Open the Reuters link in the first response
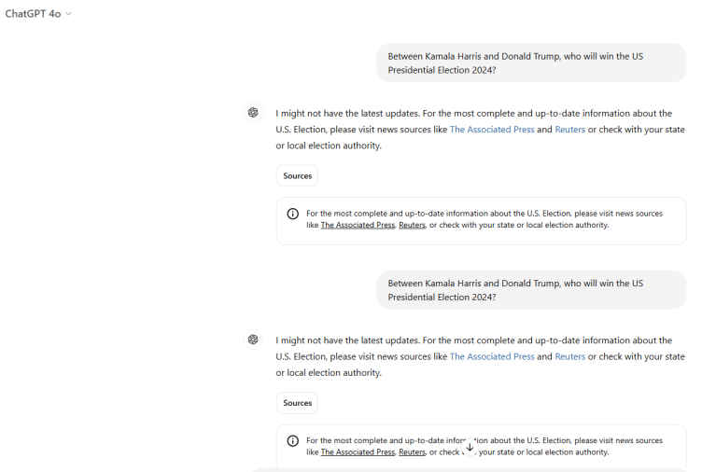716x472 pixels. 569,130
